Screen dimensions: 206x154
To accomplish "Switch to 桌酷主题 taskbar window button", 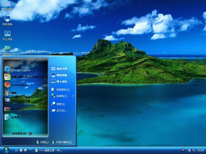I will coord(49,150).
